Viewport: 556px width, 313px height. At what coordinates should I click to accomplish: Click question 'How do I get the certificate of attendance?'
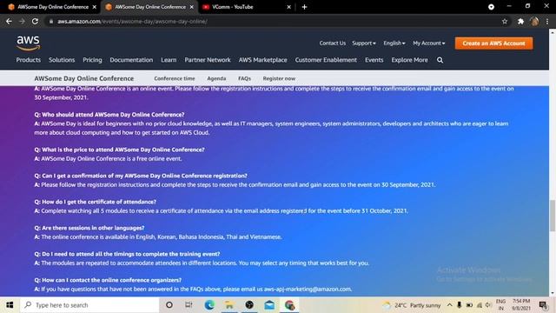pos(95,202)
